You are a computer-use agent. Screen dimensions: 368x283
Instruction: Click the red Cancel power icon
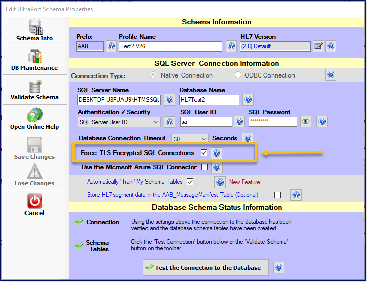click(35, 201)
